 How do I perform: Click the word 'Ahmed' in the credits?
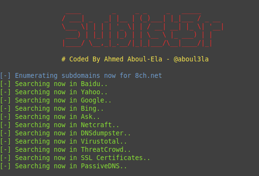pyautogui.click(x=114, y=59)
